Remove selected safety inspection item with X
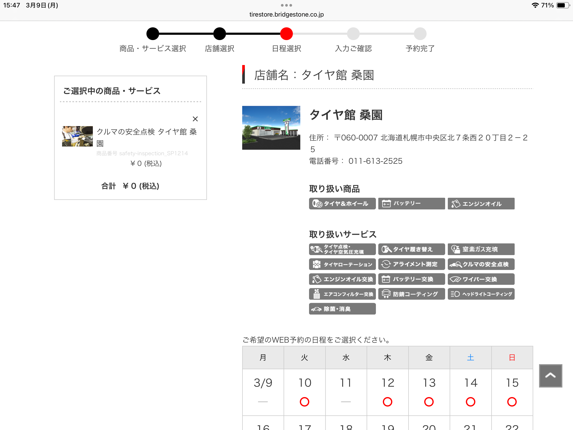573x430 pixels. point(195,119)
